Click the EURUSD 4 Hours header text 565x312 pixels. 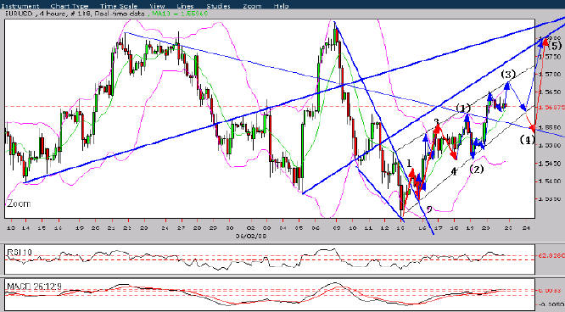36,14
